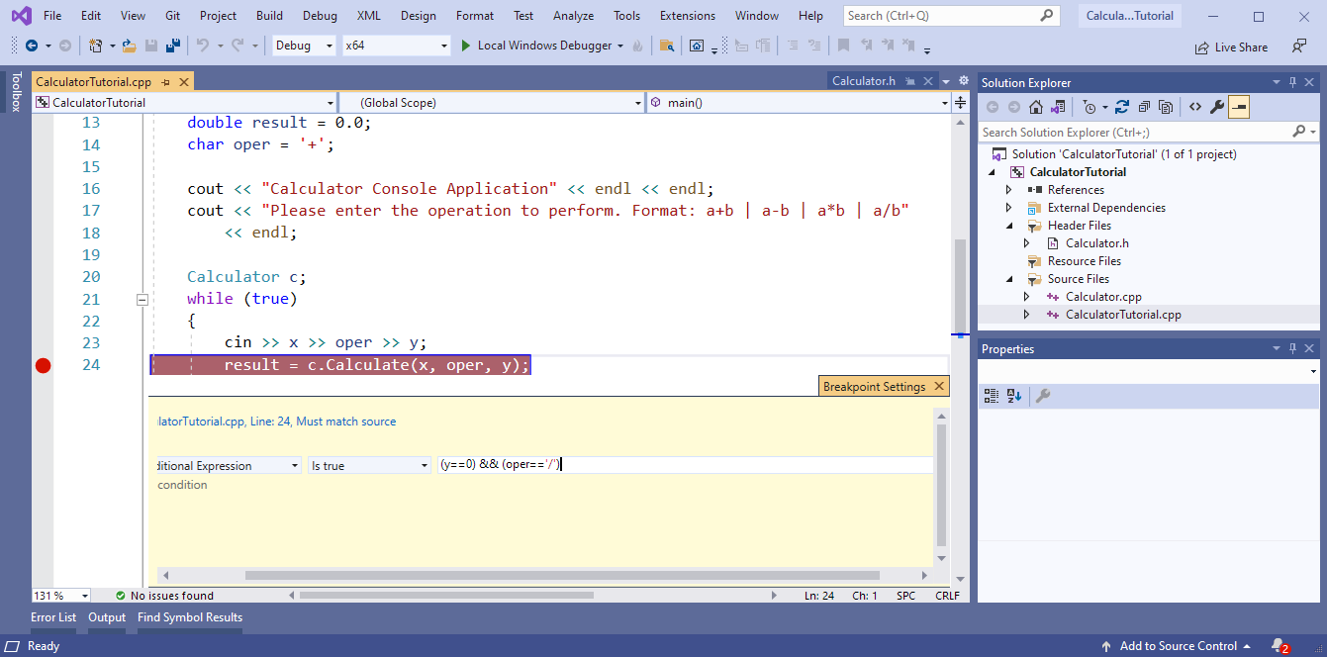Switch to the Calculator.h tab
The height and width of the screenshot is (657, 1327).
863,81
